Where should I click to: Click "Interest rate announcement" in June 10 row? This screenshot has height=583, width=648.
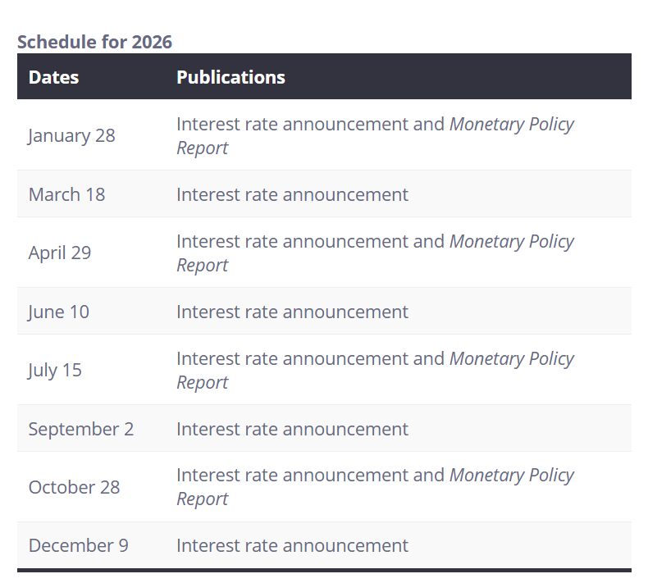[x=292, y=312]
